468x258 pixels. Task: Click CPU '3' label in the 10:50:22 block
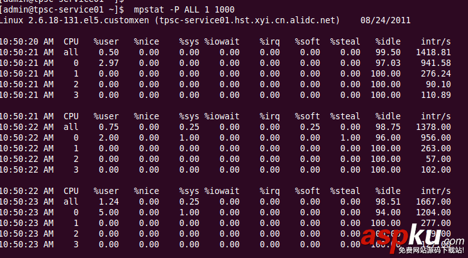[76, 170]
